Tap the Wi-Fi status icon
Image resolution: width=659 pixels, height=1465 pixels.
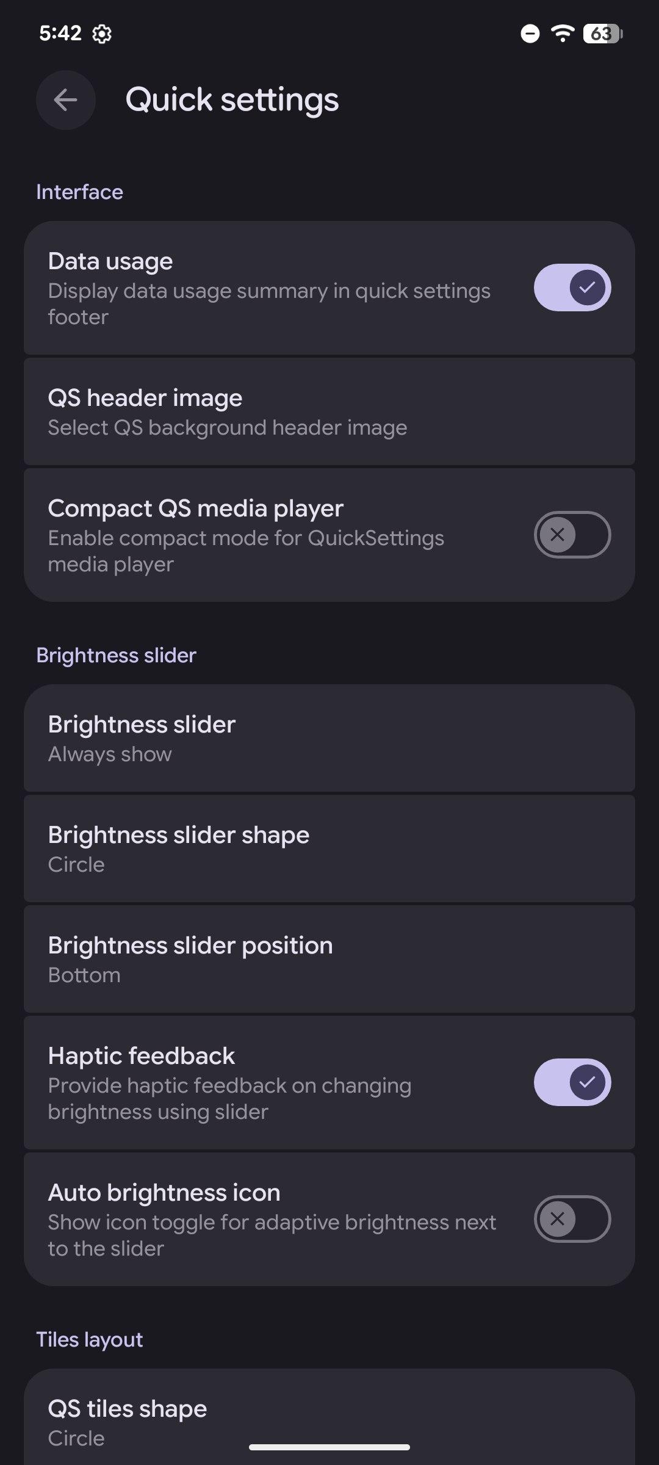pyautogui.click(x=562, y=34)
